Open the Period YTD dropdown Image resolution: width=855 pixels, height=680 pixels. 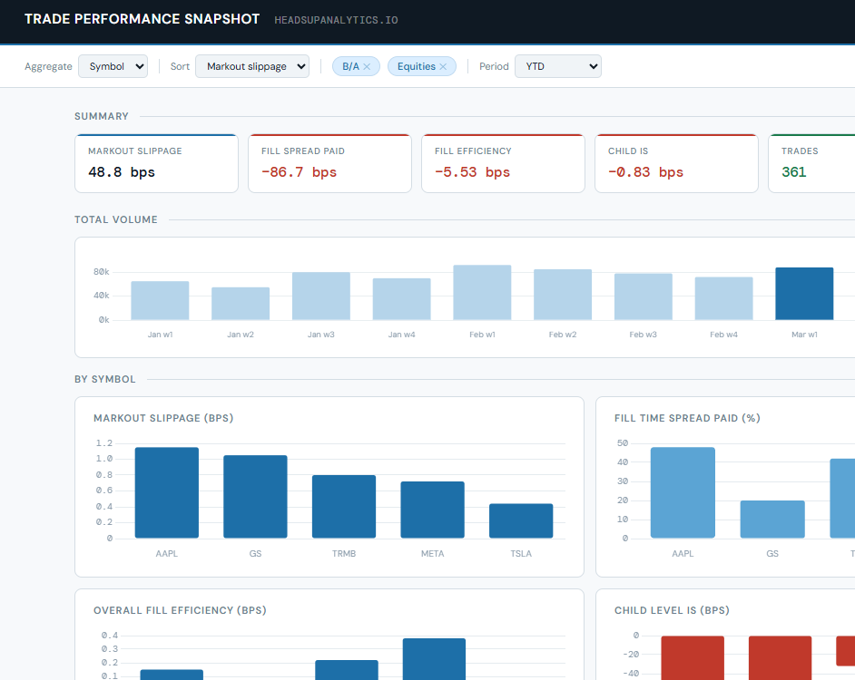point(558,66)
